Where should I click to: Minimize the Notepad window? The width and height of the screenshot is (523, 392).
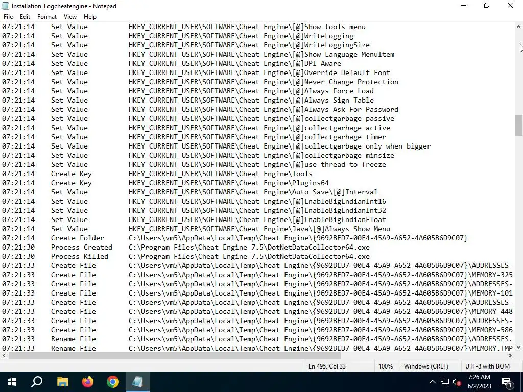[464, 6]
